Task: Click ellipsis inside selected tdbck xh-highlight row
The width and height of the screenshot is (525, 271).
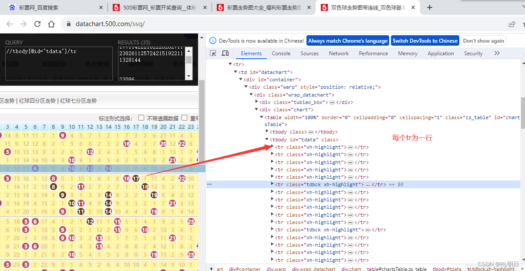Action: [367, 184]
